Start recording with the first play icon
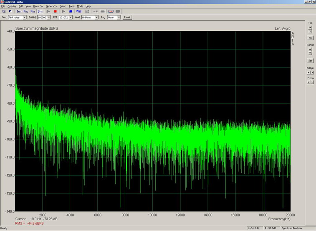Screen dimensions: 316x231 (48, 12)
